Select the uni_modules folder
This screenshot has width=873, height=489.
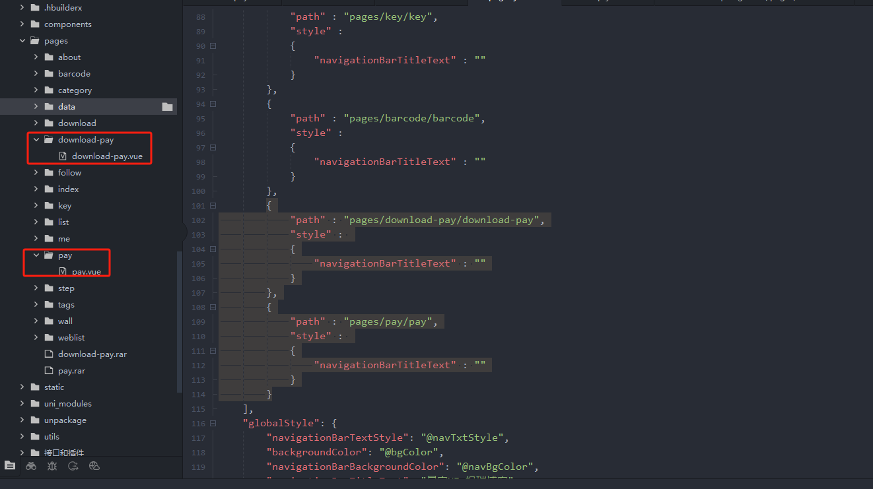click(67, 404)
